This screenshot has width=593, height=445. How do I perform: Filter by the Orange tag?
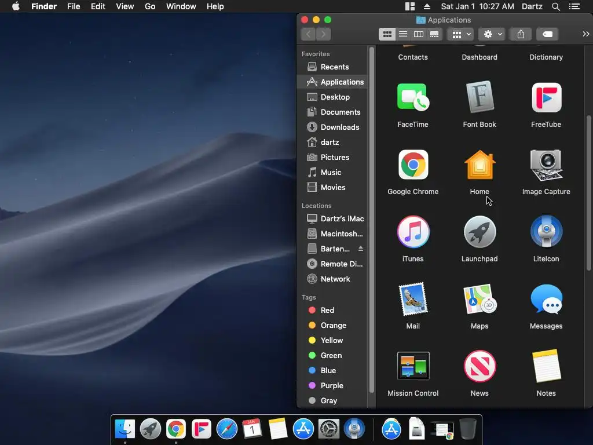click(x=333, y=326)
